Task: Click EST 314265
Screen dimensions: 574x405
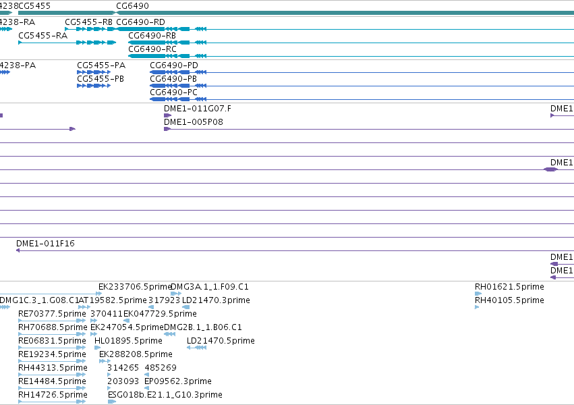Action: click(x=109, y=375)
